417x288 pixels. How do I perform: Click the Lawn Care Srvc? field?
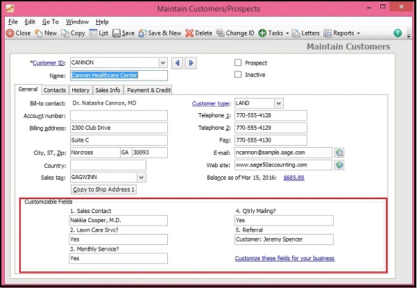(x=119, y=239)
